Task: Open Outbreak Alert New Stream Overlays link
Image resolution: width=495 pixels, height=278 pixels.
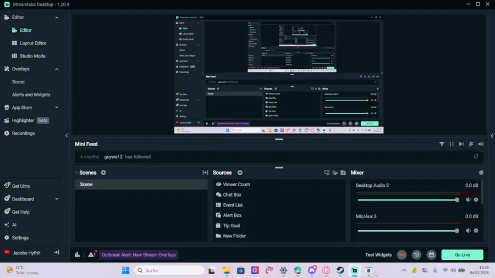Action: 139,255
